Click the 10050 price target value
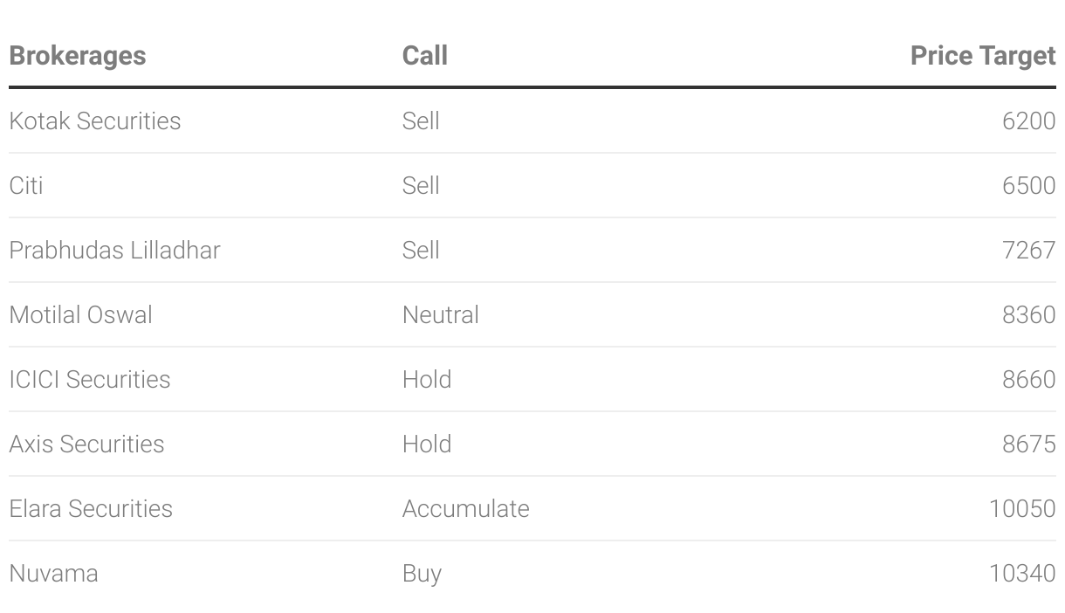Image resolution: width=1065 pixels, height=613 pixels. (1022, 508)
